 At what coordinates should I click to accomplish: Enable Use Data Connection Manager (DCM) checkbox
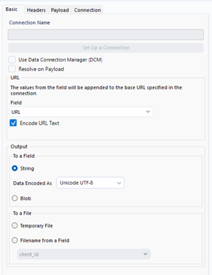(12, 60)
